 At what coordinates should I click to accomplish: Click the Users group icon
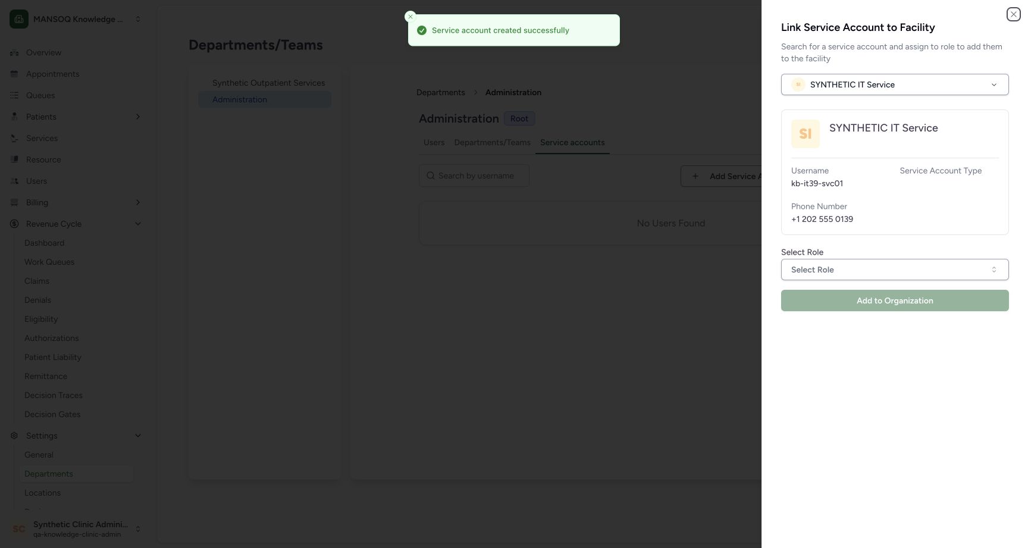[14, 181]
